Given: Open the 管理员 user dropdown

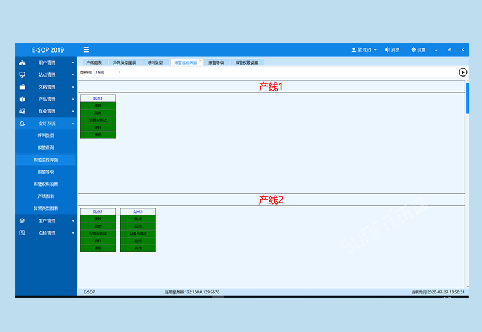Looking at the screenshot, I should [364, 49].
